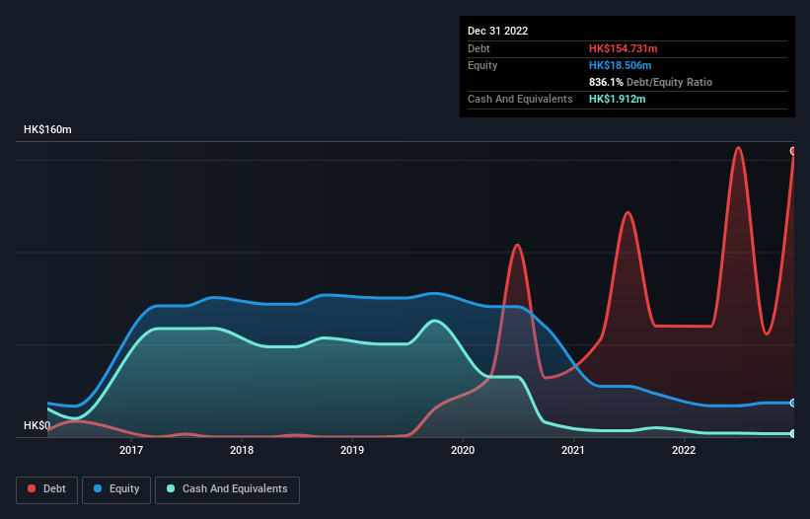Image resolution: width=810 pixels, height=519 pixels.
Task: Click the Dec 31 2022 tooltip date
Action: tap(498, 31)
